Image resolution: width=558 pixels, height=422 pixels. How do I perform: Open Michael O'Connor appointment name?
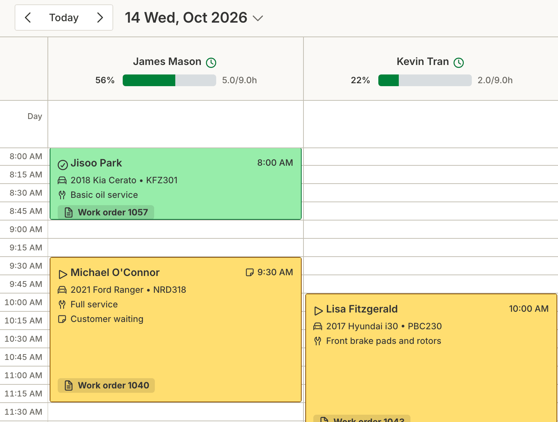[x=115, y=272]
